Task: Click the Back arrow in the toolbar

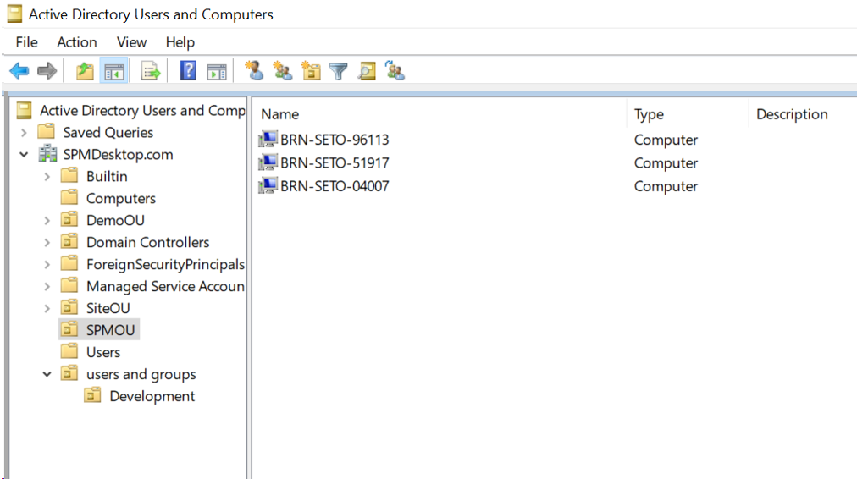Action: point(19,72)
